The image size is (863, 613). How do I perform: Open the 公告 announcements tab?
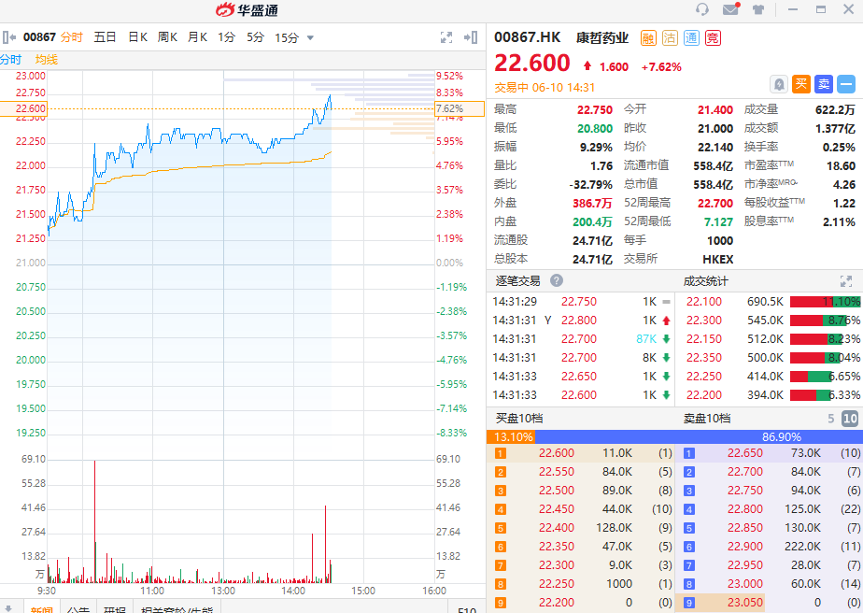78,609
